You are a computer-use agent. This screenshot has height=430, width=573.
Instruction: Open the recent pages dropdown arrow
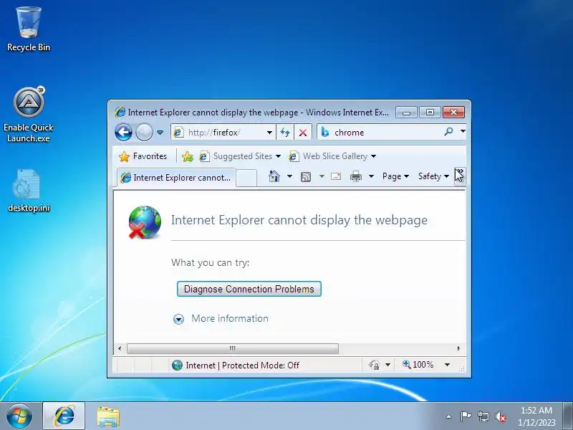click(160, 133)
